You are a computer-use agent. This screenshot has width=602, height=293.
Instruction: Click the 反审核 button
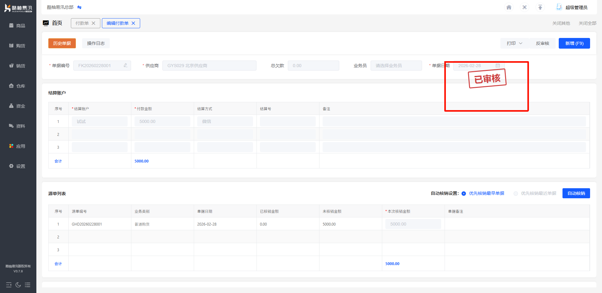coord(542,43)
